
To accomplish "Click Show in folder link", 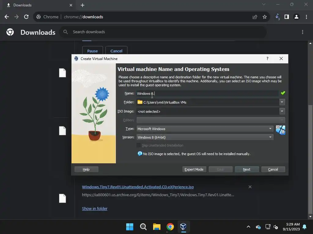I will coord(95,208).
